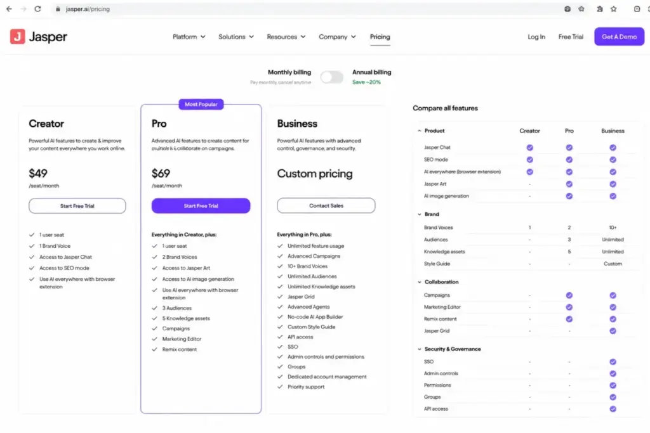Collapse the Collaboration section
The image size is (650, 433).
coord(420,282)
